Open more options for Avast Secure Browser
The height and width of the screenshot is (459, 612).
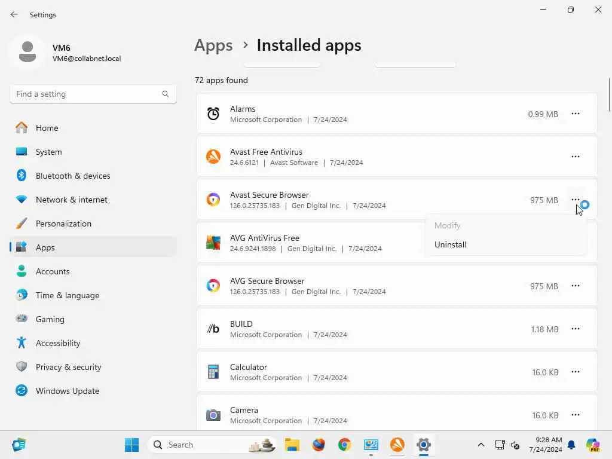coord(576,200)
